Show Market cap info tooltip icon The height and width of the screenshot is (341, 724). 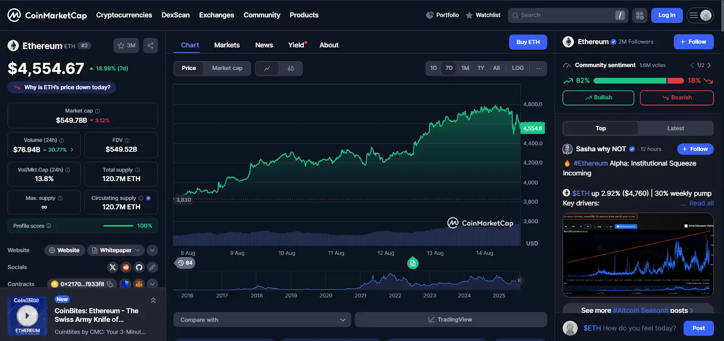[97, 111]
